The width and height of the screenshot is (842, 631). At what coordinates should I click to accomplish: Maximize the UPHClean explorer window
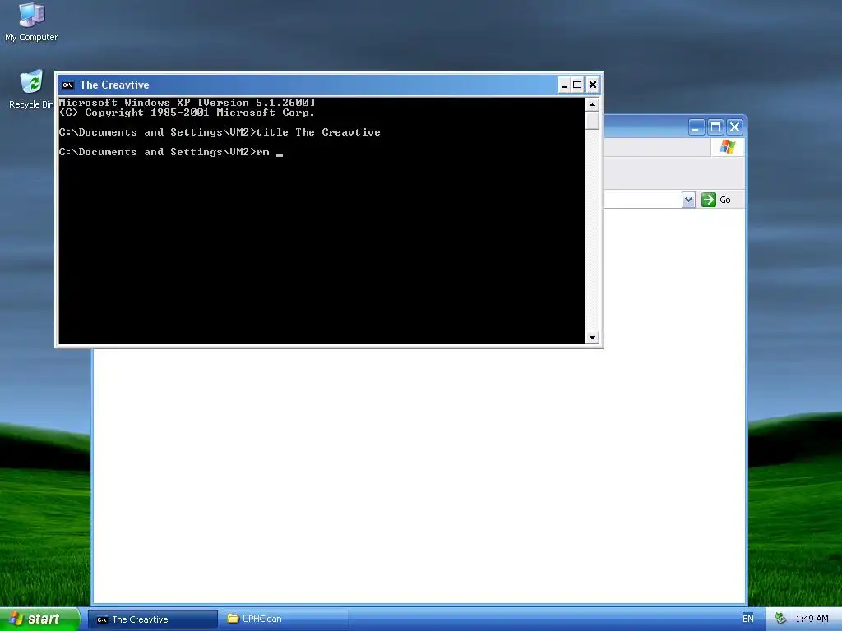pyautogui.click(x=715, y=127)
